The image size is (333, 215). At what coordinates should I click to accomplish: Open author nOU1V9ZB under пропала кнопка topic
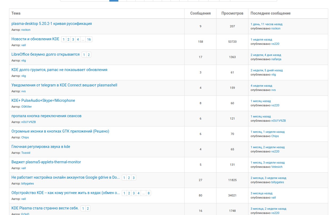coord(28,122)
